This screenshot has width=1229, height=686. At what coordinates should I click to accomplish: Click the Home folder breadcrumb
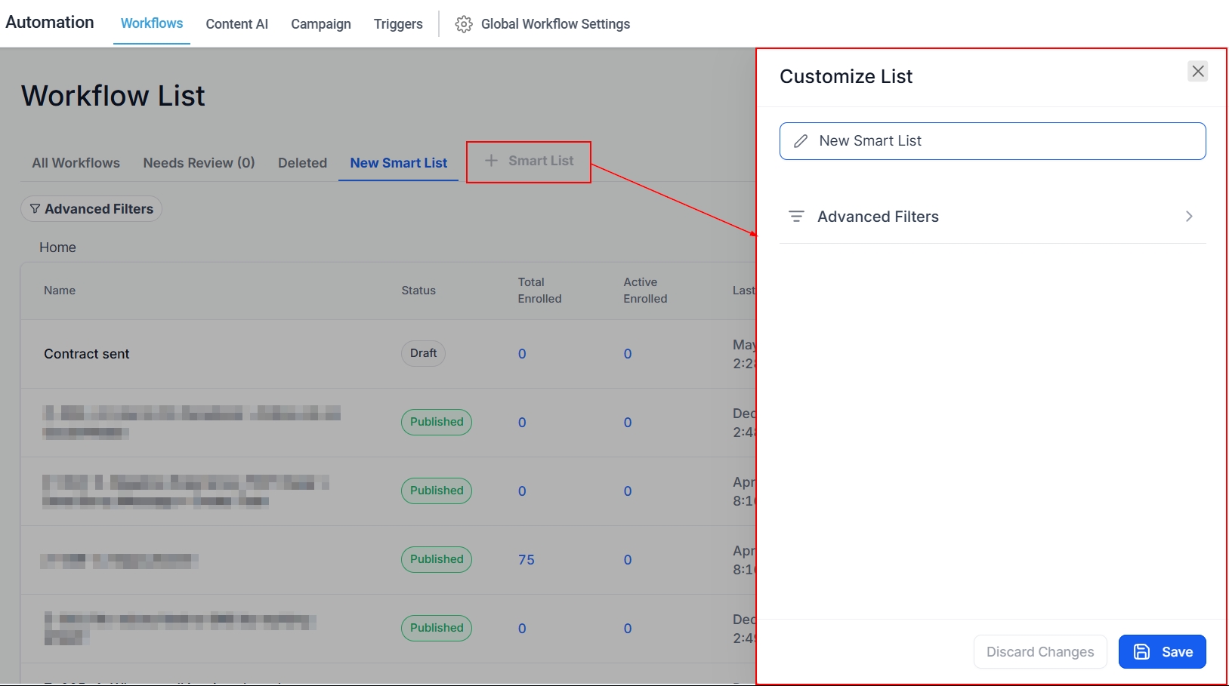[x=57, y=248]
